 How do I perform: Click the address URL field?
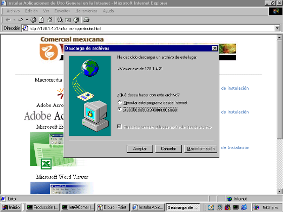(x=148, y=28)
